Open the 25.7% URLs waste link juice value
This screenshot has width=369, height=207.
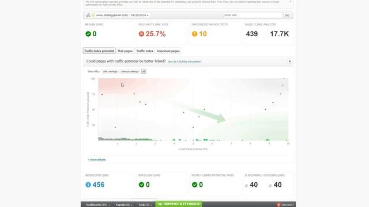[x=156, y=34]
